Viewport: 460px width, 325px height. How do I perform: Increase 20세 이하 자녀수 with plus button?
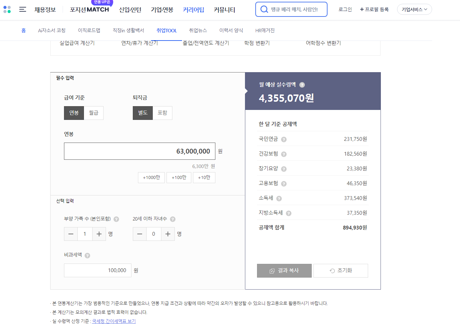click(168, 234)
